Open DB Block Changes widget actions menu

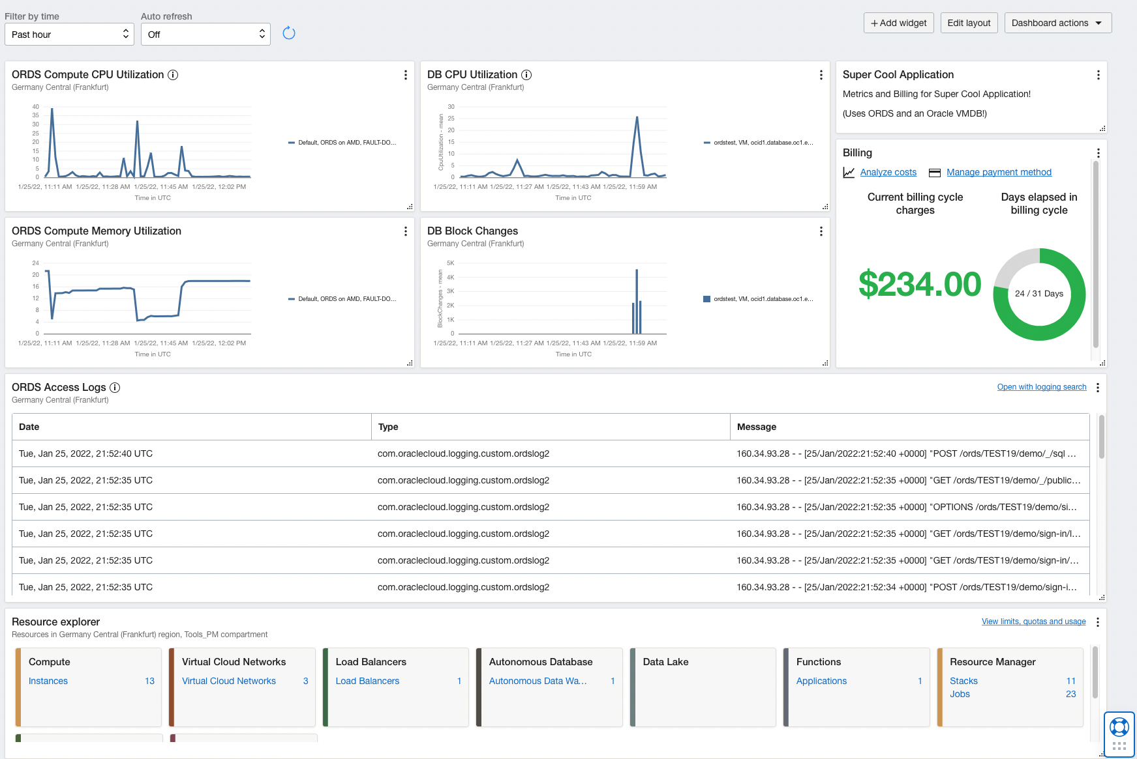821,231
